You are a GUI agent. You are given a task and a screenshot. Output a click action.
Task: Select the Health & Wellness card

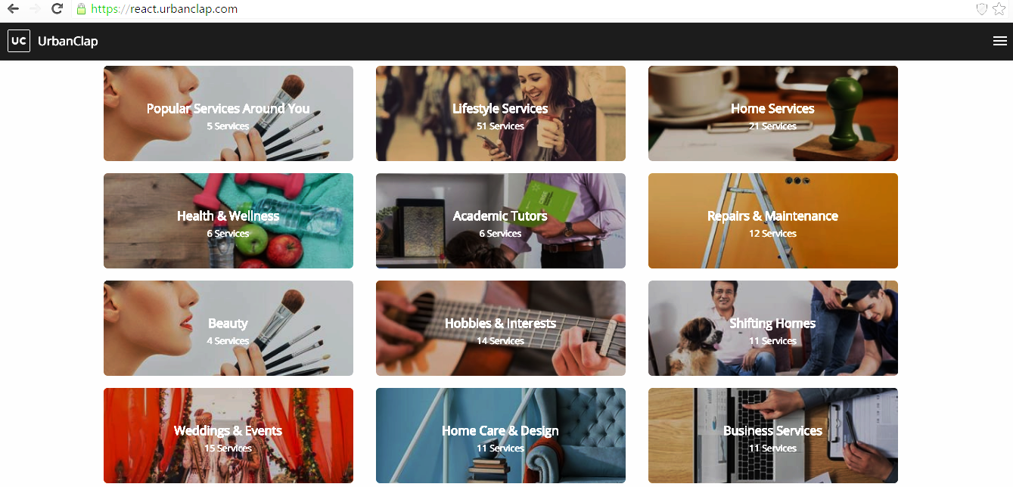[x=228, y=221]
